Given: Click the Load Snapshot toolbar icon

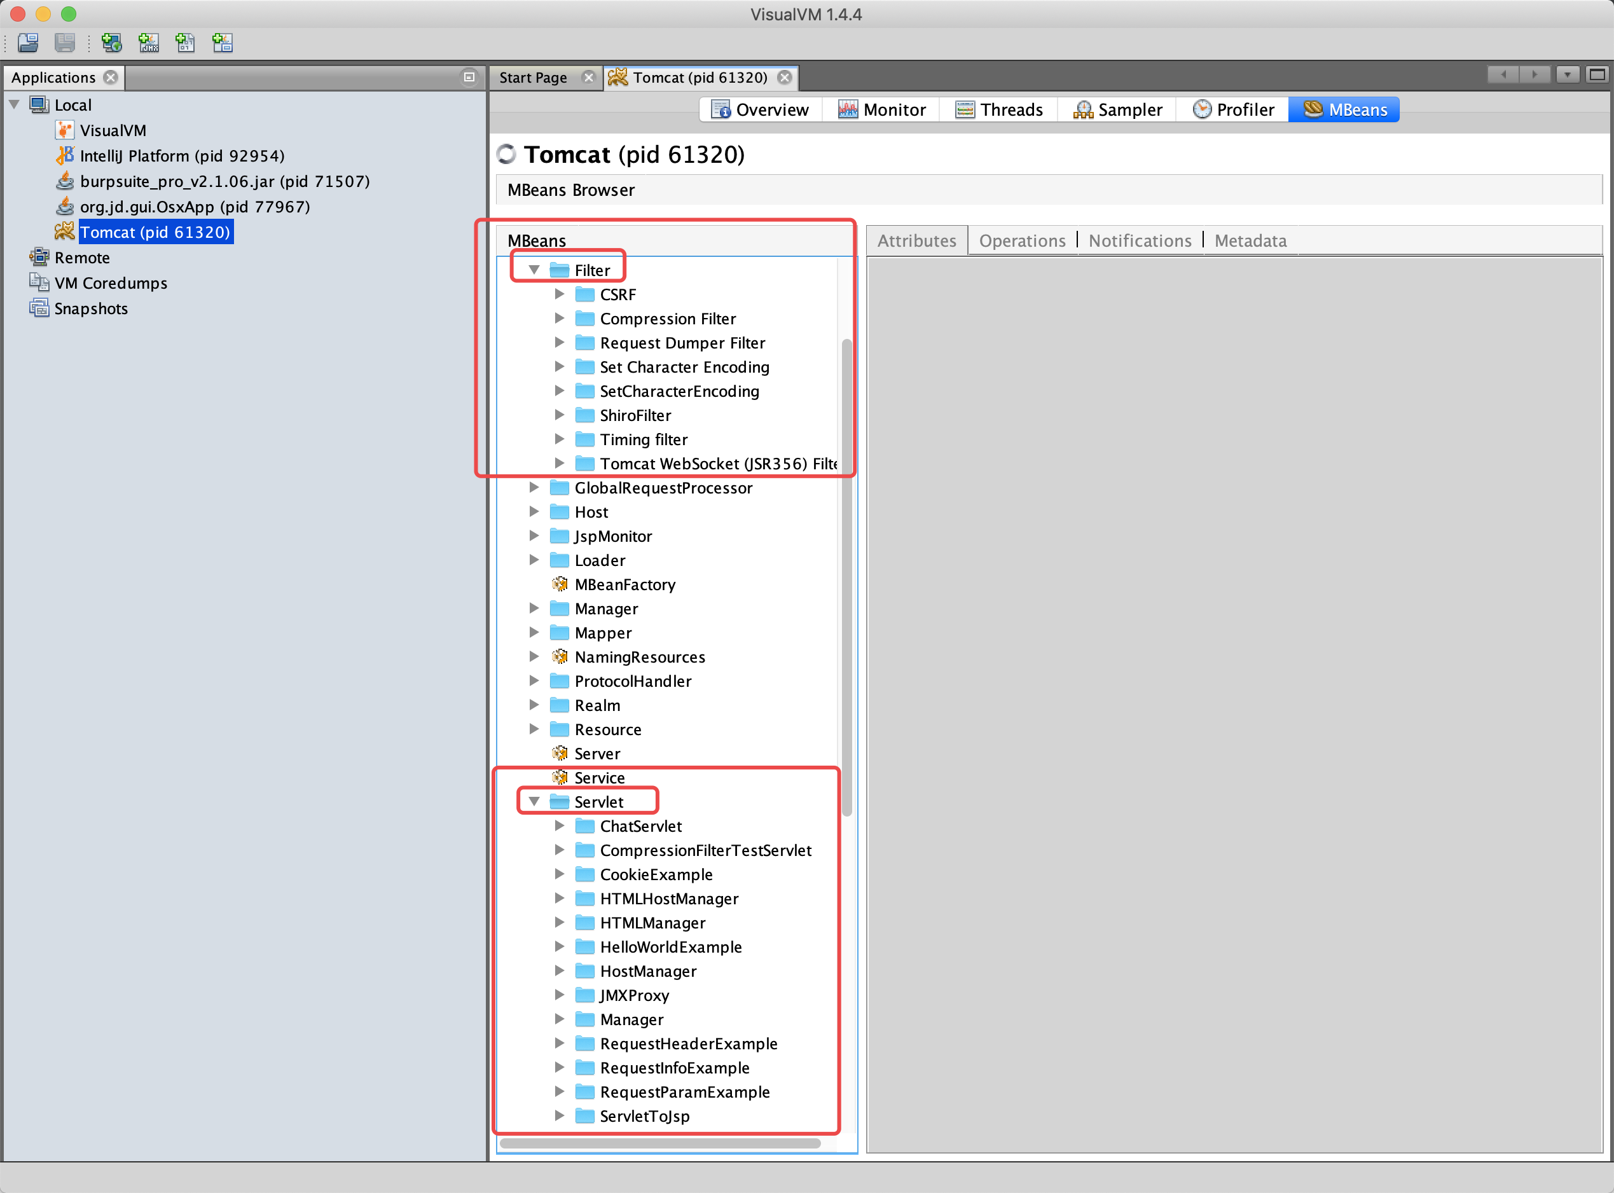Looking at the screenshot, I should pyautogui.click(x=28, y=43).
